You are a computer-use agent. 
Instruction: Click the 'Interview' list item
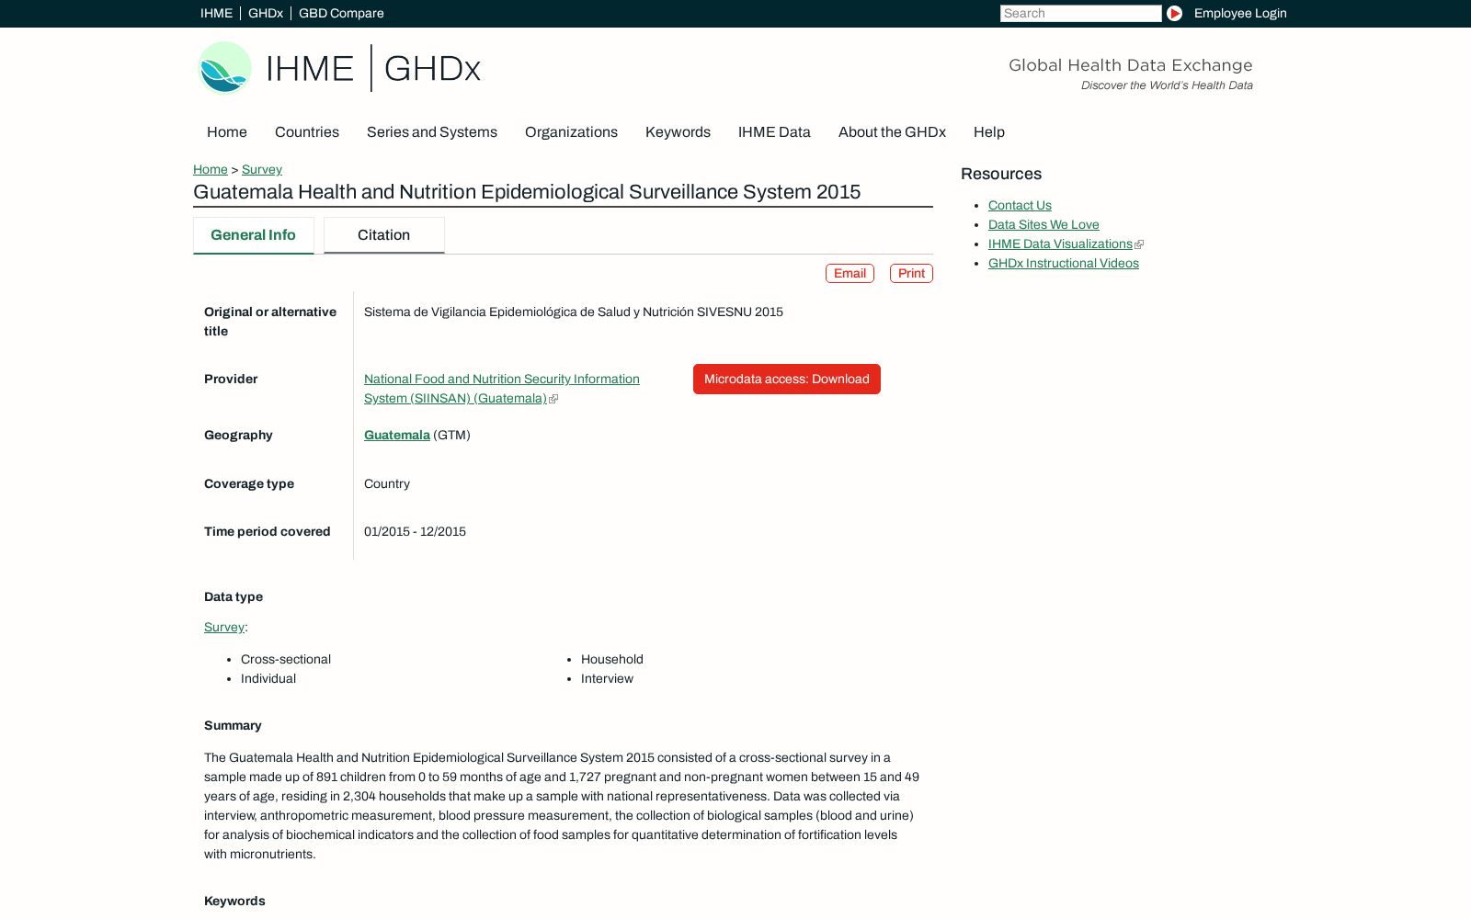[607, 679]
